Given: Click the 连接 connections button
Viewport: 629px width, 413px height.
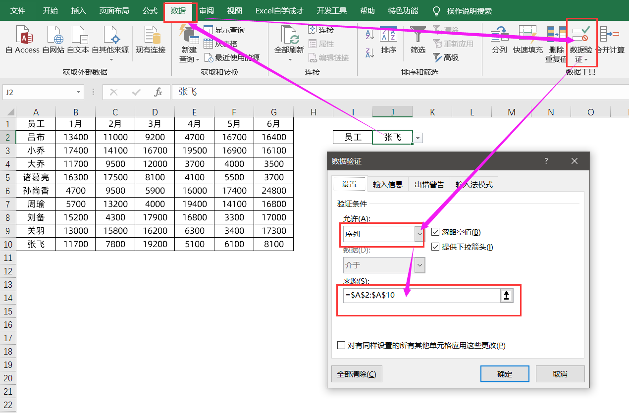Looking at the screenshot, I should pos(321,30).
